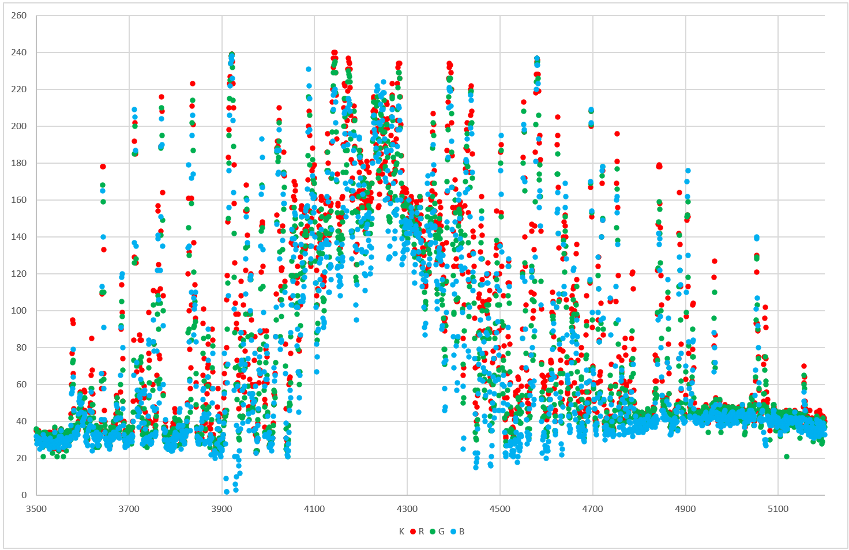Click the green G legend marker

click(x=433, y=532)
